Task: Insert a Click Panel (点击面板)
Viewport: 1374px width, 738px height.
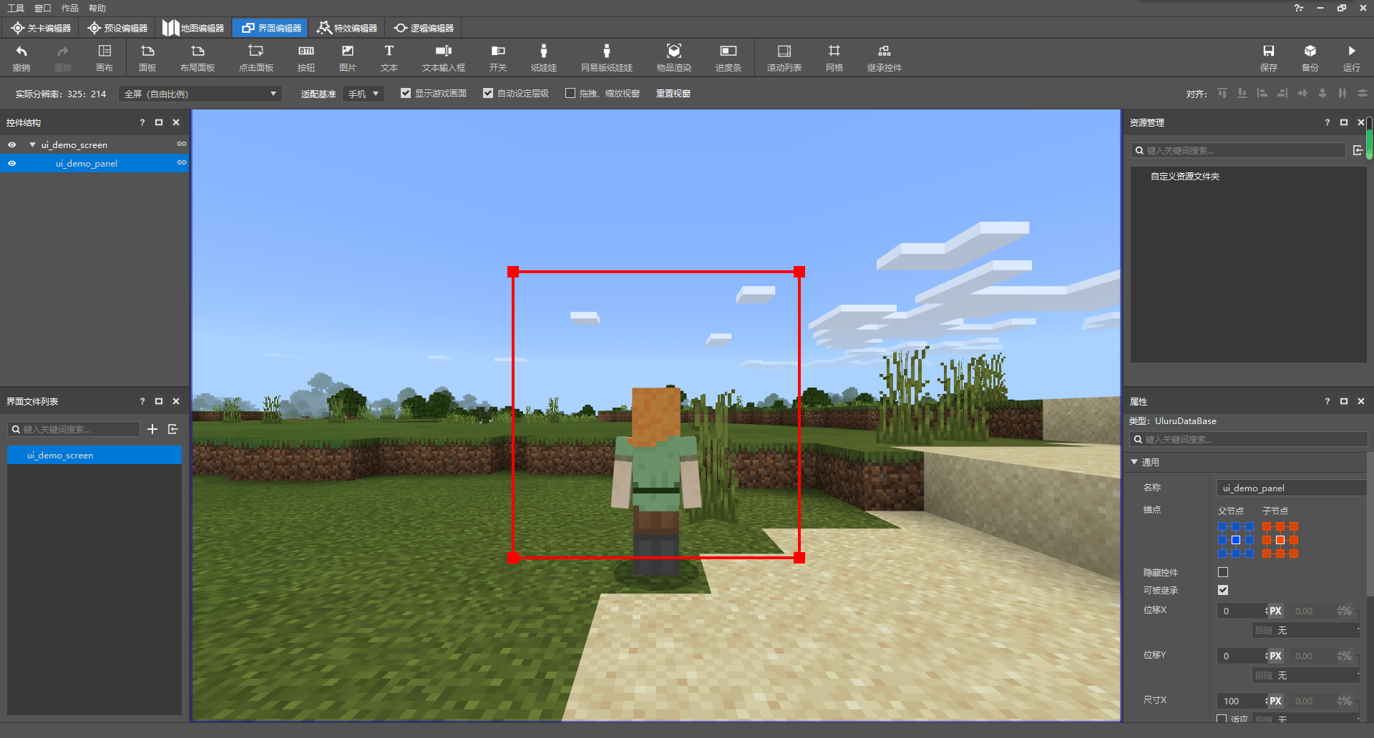Action: click(x=255, y=58)
